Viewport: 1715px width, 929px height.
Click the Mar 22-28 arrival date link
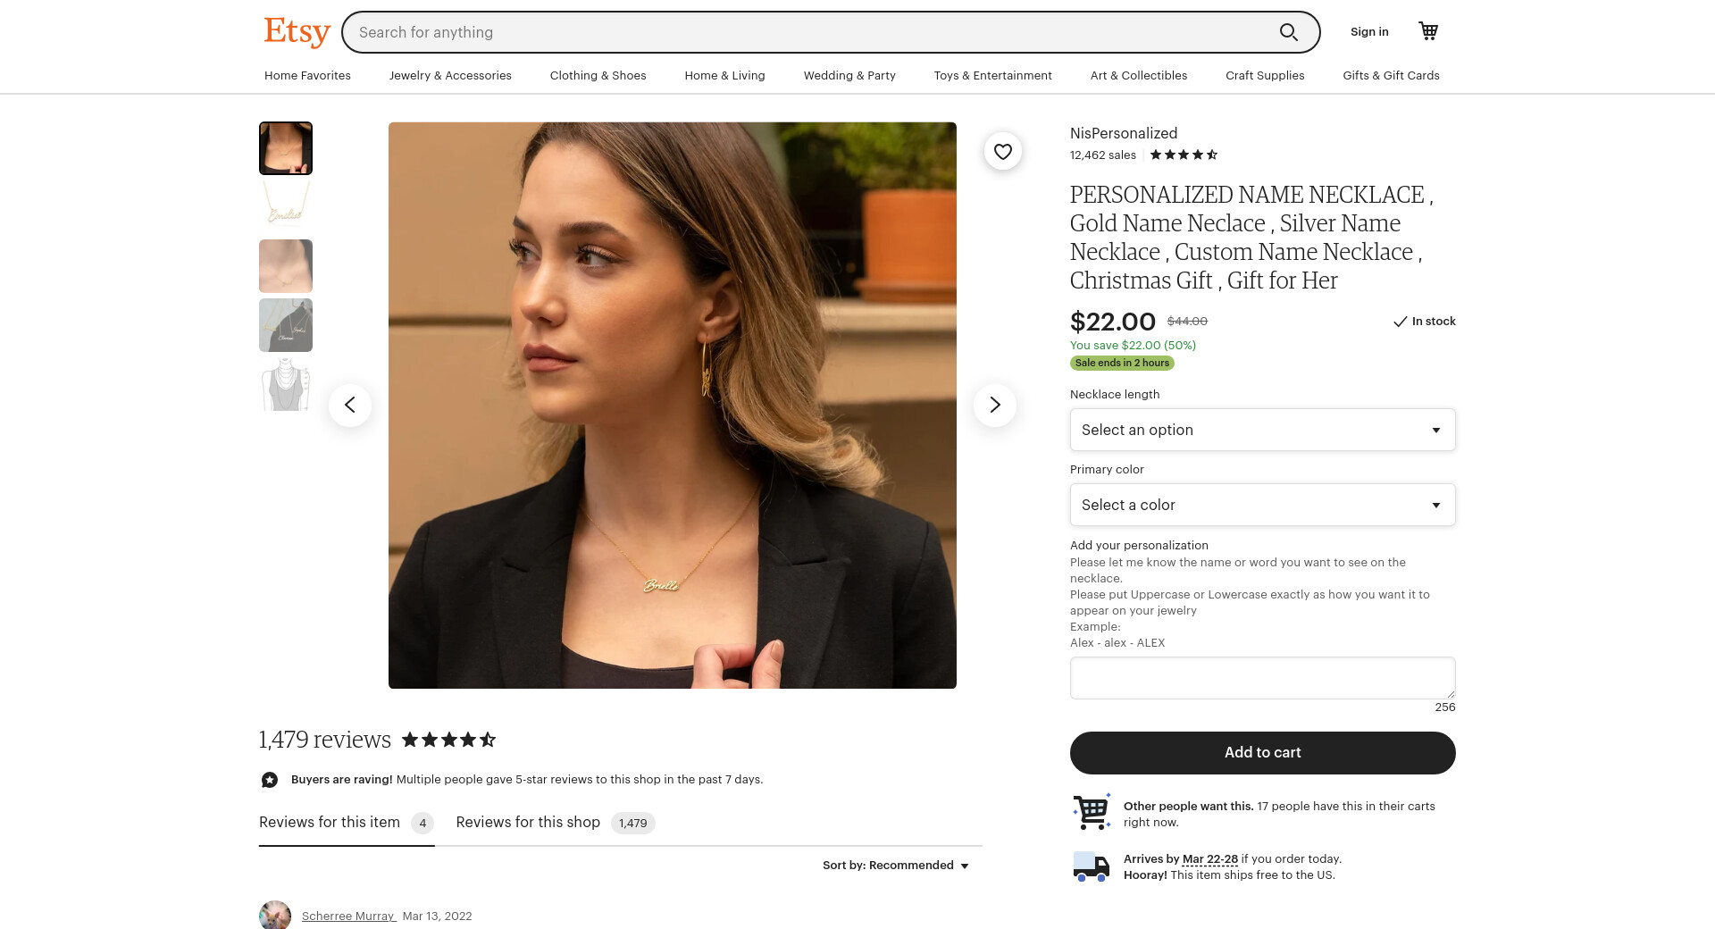tap(1210, 859)
